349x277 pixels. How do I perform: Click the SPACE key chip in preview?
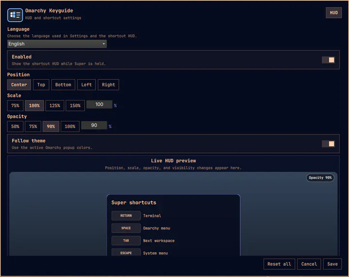pyautogui.click(x=126, y=228)
